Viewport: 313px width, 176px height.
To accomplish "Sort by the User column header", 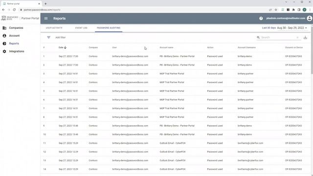I will click(x=114, y=47).
